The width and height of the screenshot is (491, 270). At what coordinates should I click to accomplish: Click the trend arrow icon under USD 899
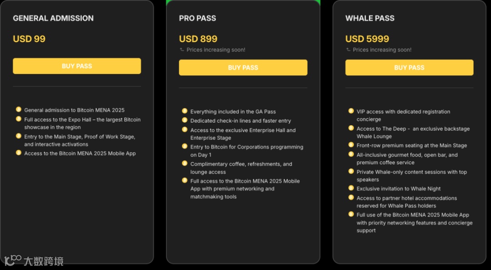coord(182,50)
